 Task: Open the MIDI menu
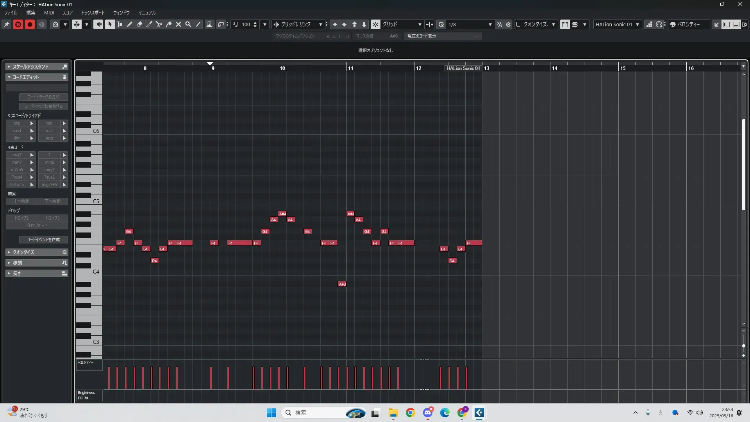[x=49, y=13]
